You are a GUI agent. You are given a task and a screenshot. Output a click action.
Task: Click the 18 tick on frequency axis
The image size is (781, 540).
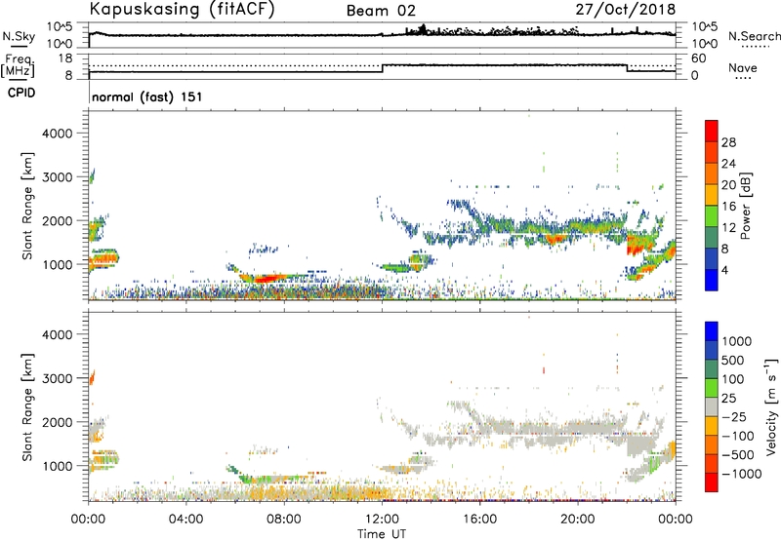point(65,58)
